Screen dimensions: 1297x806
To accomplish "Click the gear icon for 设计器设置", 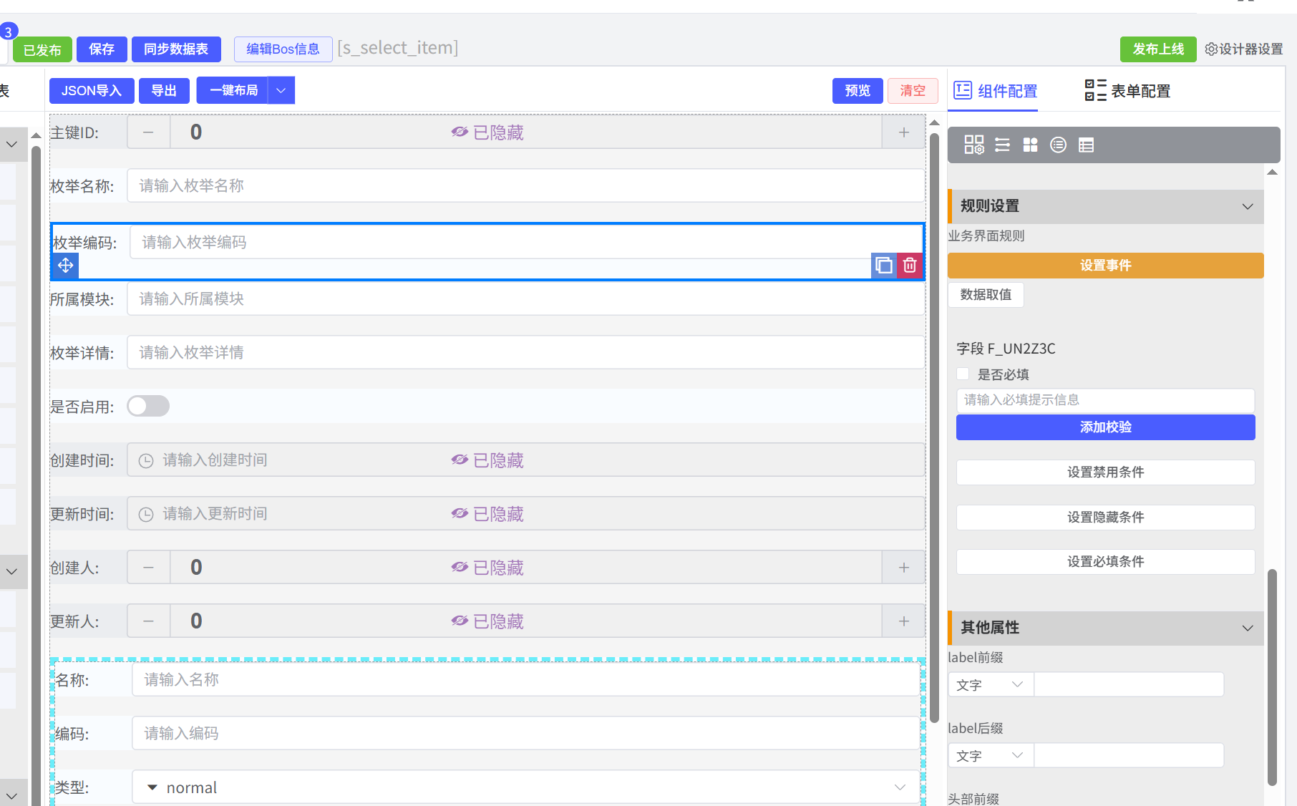I will click(1211, 49).
